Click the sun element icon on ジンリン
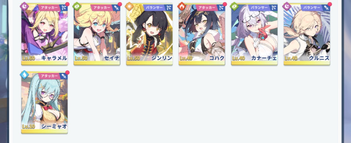The width and height of the screenshot is (351, 143). [129, 6]
